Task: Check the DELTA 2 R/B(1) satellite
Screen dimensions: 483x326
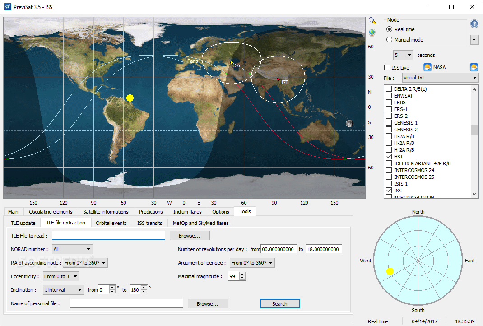Action: [x=389, y=89]
